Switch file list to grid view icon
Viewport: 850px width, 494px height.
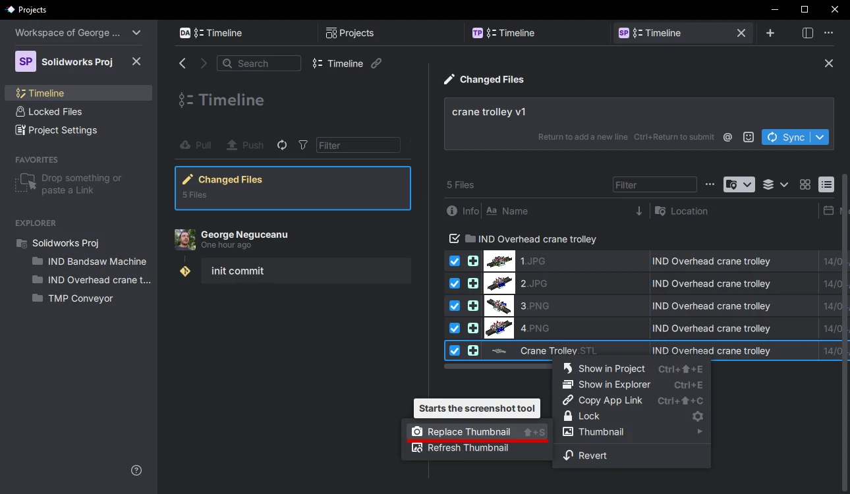pyautogui.click(x=805, y=184)
